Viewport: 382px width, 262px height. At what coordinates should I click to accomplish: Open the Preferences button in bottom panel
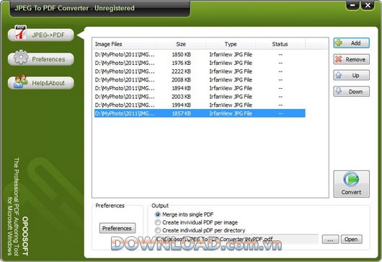pos(117,228)
